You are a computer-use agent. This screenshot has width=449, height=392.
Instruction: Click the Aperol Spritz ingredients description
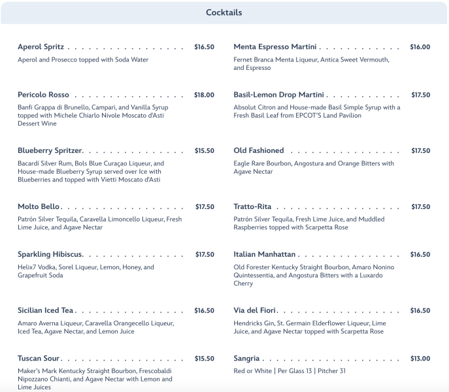pyautogui.click(x=83, y=59)
